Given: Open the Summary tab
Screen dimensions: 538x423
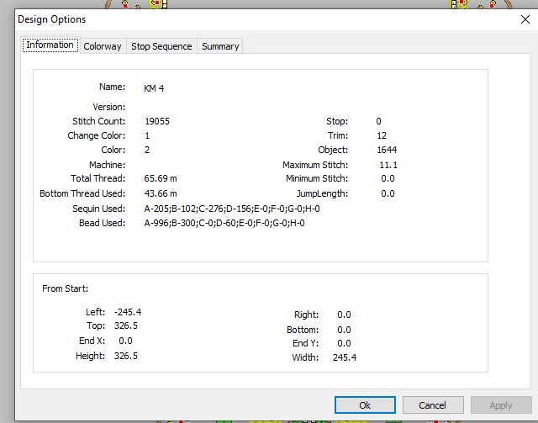Looking at the screenshot, I should click(220, 46).
